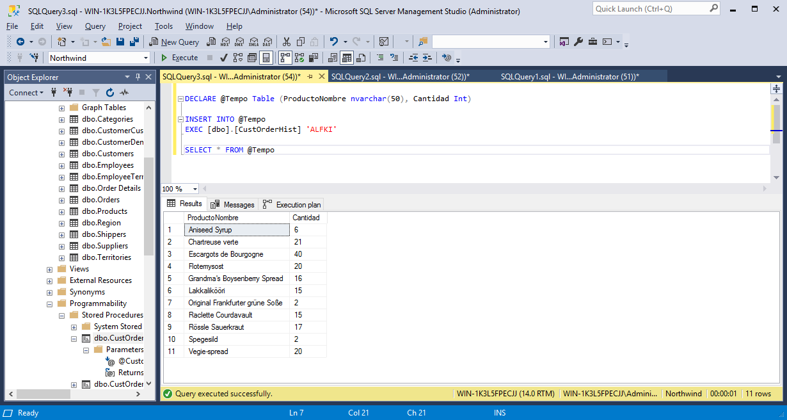Click the DMX query icon
This screenshot has width=787, height=420.
[239, 42]
